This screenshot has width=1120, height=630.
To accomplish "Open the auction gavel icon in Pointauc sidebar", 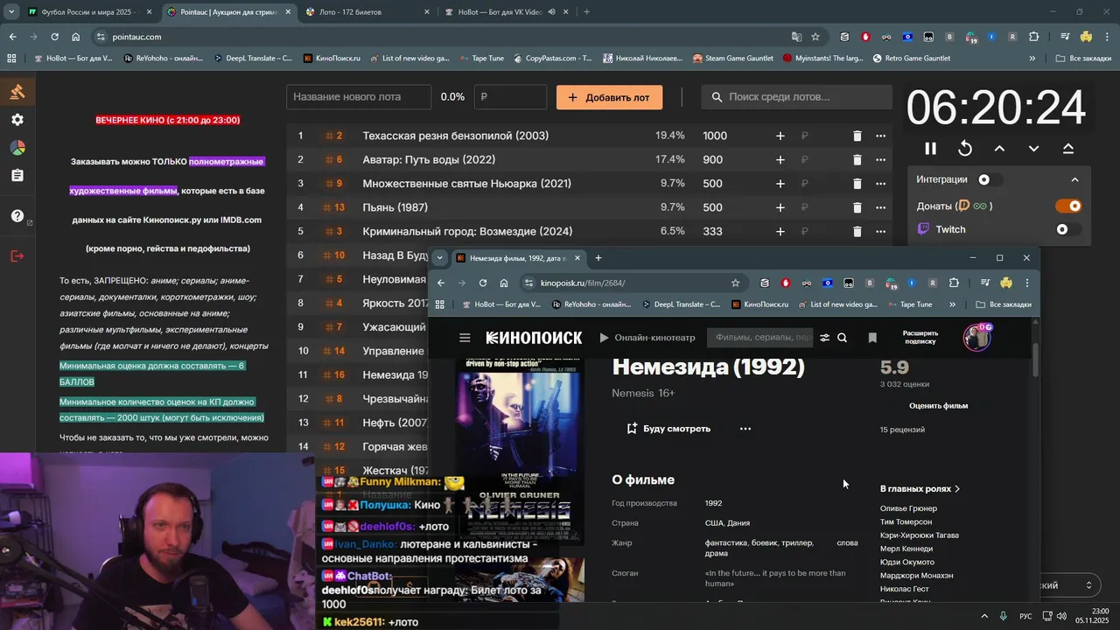I will [x=17, y=92].
